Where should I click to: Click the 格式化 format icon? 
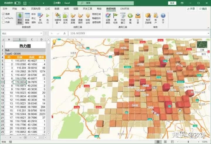coord(40,18)
